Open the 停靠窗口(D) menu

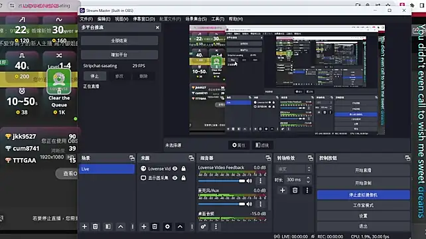[x=144, y=19]
